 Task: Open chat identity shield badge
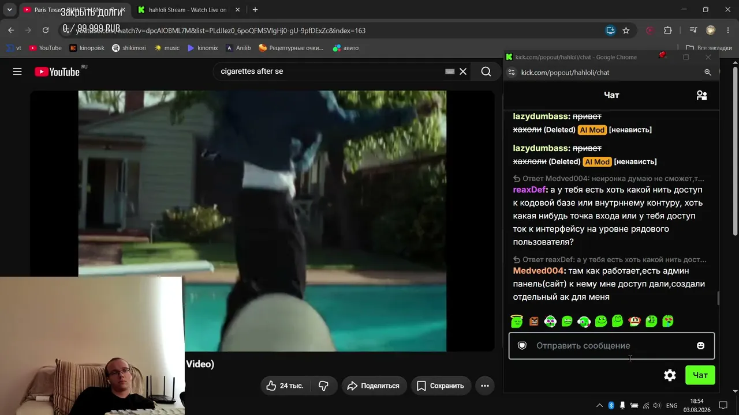(x=522, y=345)
